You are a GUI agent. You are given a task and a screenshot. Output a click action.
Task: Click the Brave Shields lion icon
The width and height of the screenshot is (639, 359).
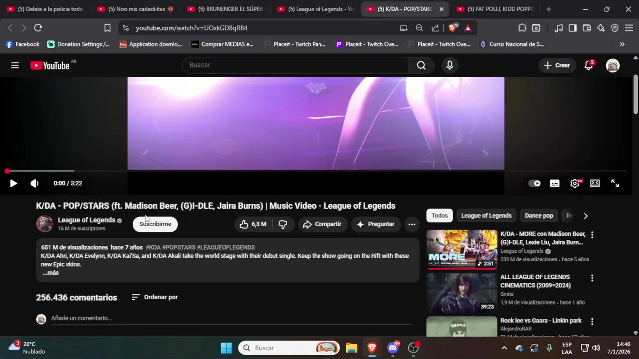click(452, 28)
